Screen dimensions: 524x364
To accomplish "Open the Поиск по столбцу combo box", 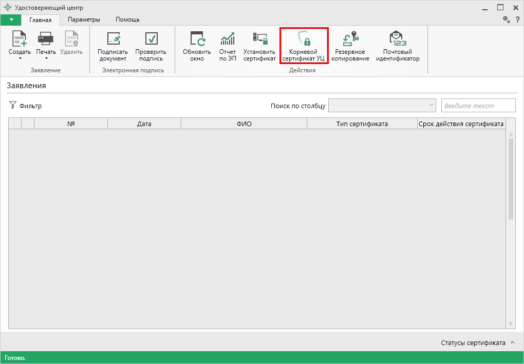I will pos(382,106).
